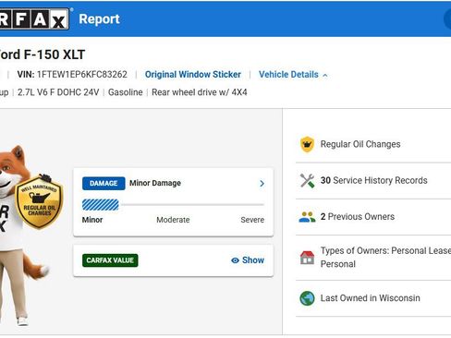This screenshot has height=338, width=451.
Task: Click 2 Previous Owners text
Action: [x=358, y=217]
